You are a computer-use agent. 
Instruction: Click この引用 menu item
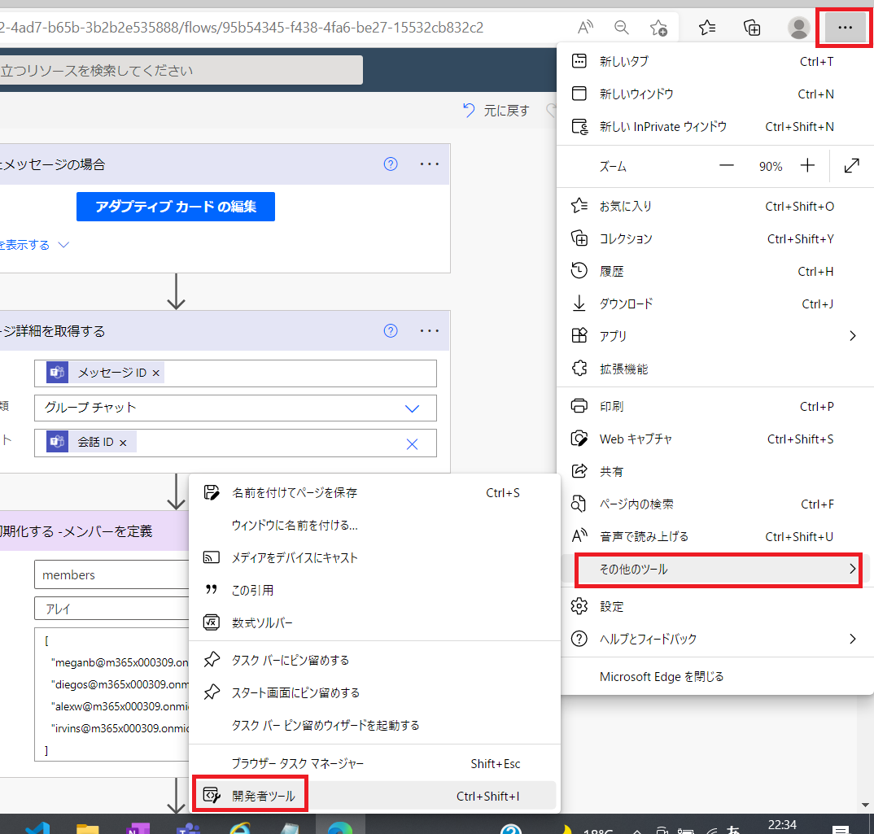point(374,590)
